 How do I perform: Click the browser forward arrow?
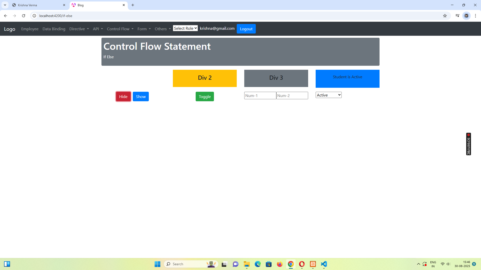15,16
